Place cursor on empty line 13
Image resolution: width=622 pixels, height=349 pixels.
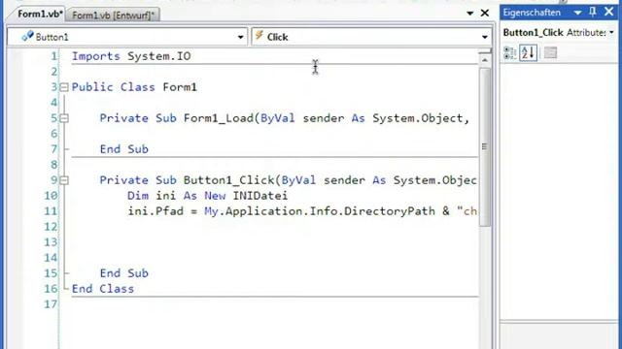[x=274, y=242]
